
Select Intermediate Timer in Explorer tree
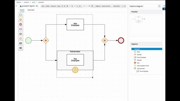click(x=143, y=66)
